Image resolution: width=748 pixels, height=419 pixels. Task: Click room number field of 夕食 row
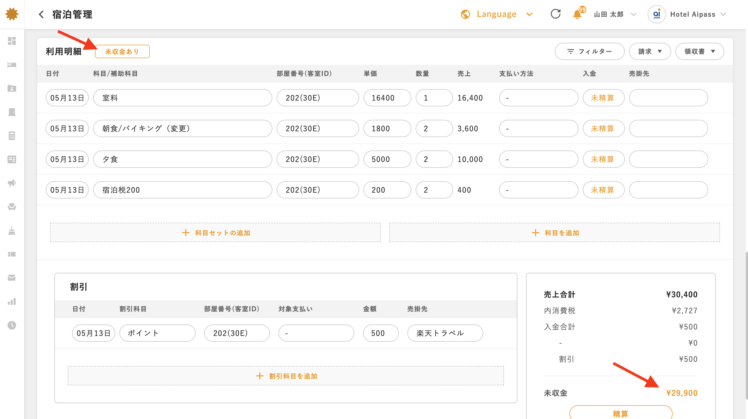[318, 159]
